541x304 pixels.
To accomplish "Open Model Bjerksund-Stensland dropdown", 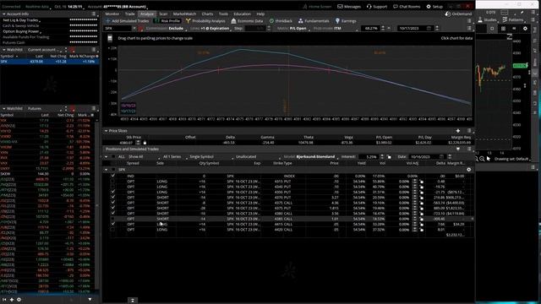I will (311, 157).
